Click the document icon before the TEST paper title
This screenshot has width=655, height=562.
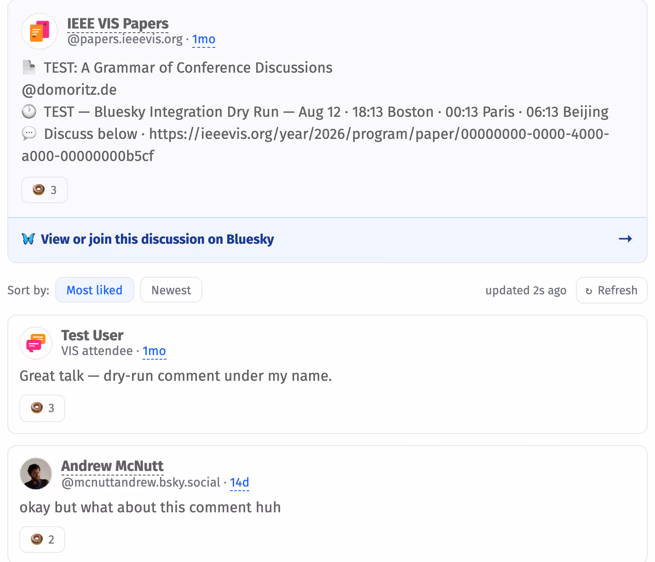(29, 68)
